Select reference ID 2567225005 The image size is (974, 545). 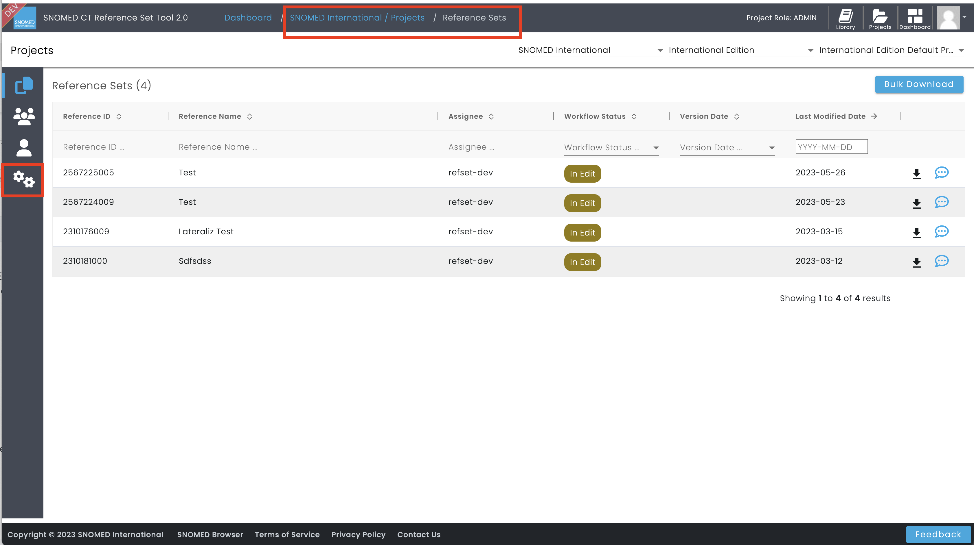[89, 173]
